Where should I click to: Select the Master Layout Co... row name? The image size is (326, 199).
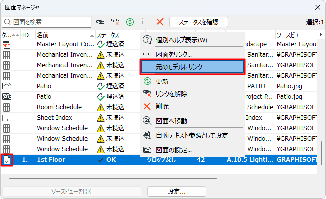[x=65, y=44]
